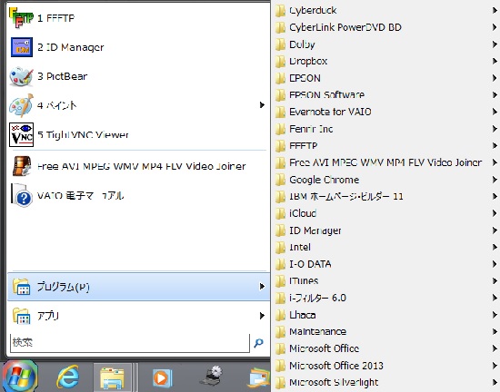
Task: Open Internet Explorer from the taskbar
Action: click(x=67, y=377)
